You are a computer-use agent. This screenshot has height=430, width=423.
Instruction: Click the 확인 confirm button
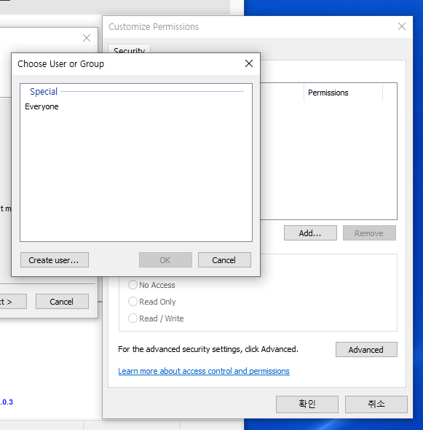tap(307, 404)
